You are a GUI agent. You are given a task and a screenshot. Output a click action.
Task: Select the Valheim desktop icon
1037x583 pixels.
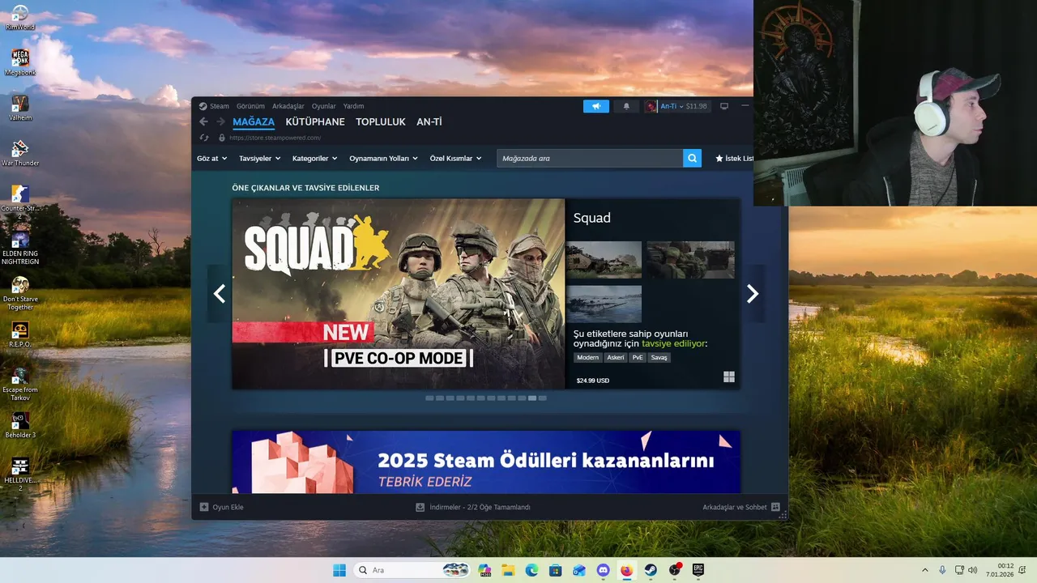click(20, 108)
